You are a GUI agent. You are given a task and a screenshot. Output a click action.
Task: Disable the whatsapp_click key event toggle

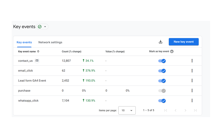click(x=162, y=101)
